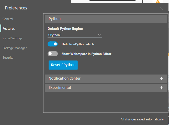The image size is (169, 125).
Task: Click the Experimental header title
Action: (x=60, y=87)
